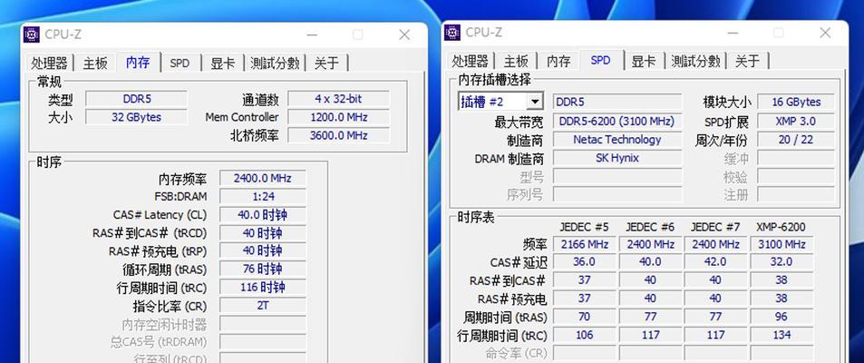Click the 4 x 32-bit channel value

[338, 99]
